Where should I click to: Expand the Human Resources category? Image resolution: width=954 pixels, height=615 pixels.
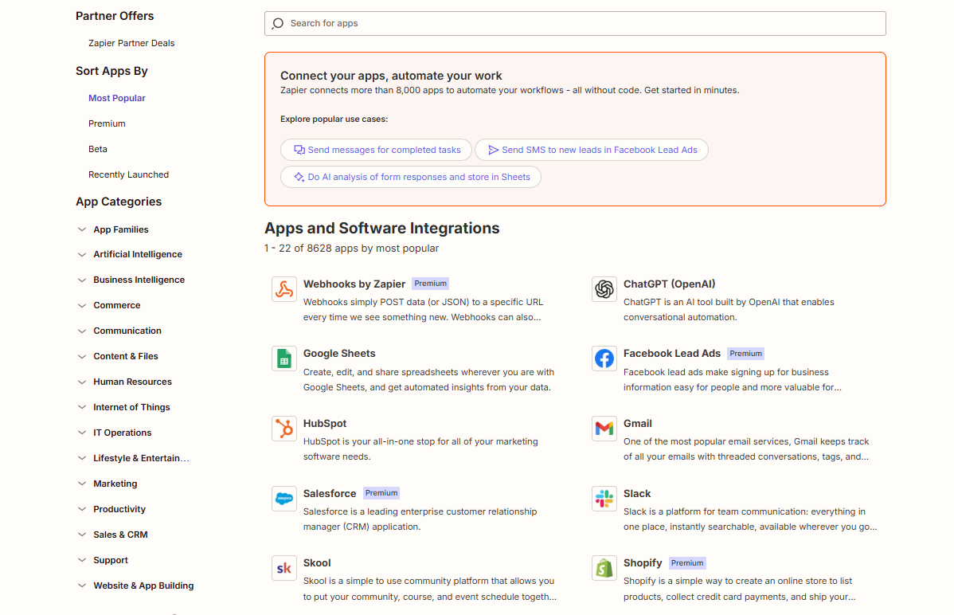82,382
